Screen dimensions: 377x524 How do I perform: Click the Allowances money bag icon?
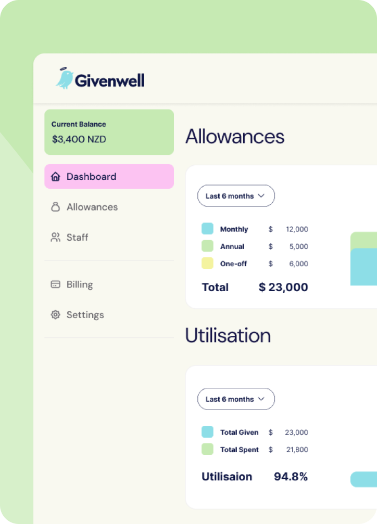click(56, 207)
